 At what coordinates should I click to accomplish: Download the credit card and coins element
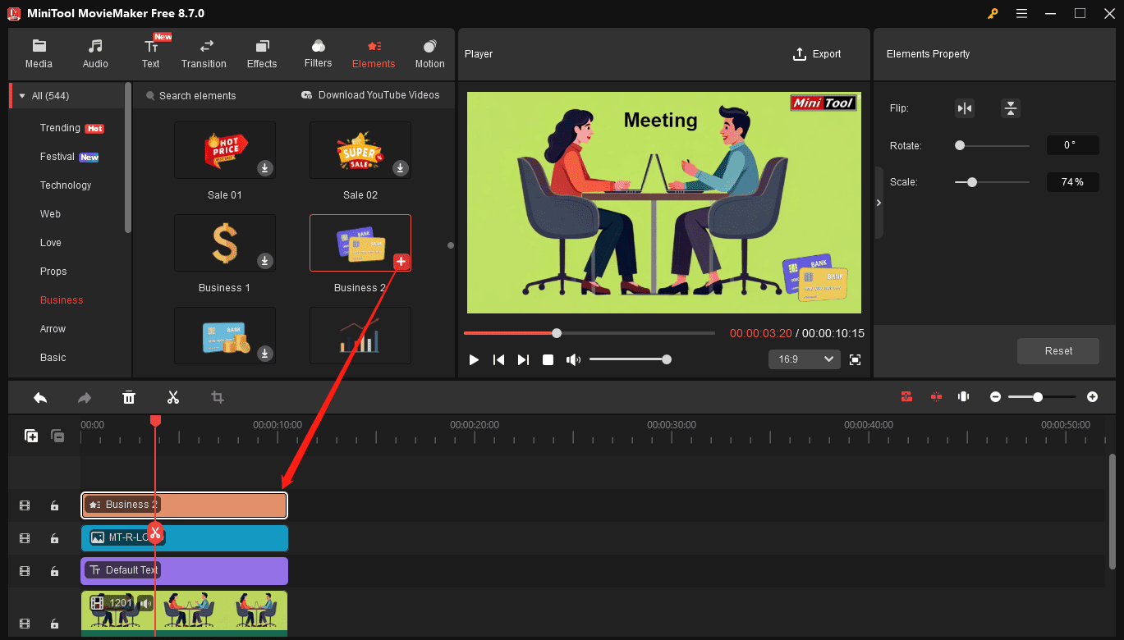[265, 354]
